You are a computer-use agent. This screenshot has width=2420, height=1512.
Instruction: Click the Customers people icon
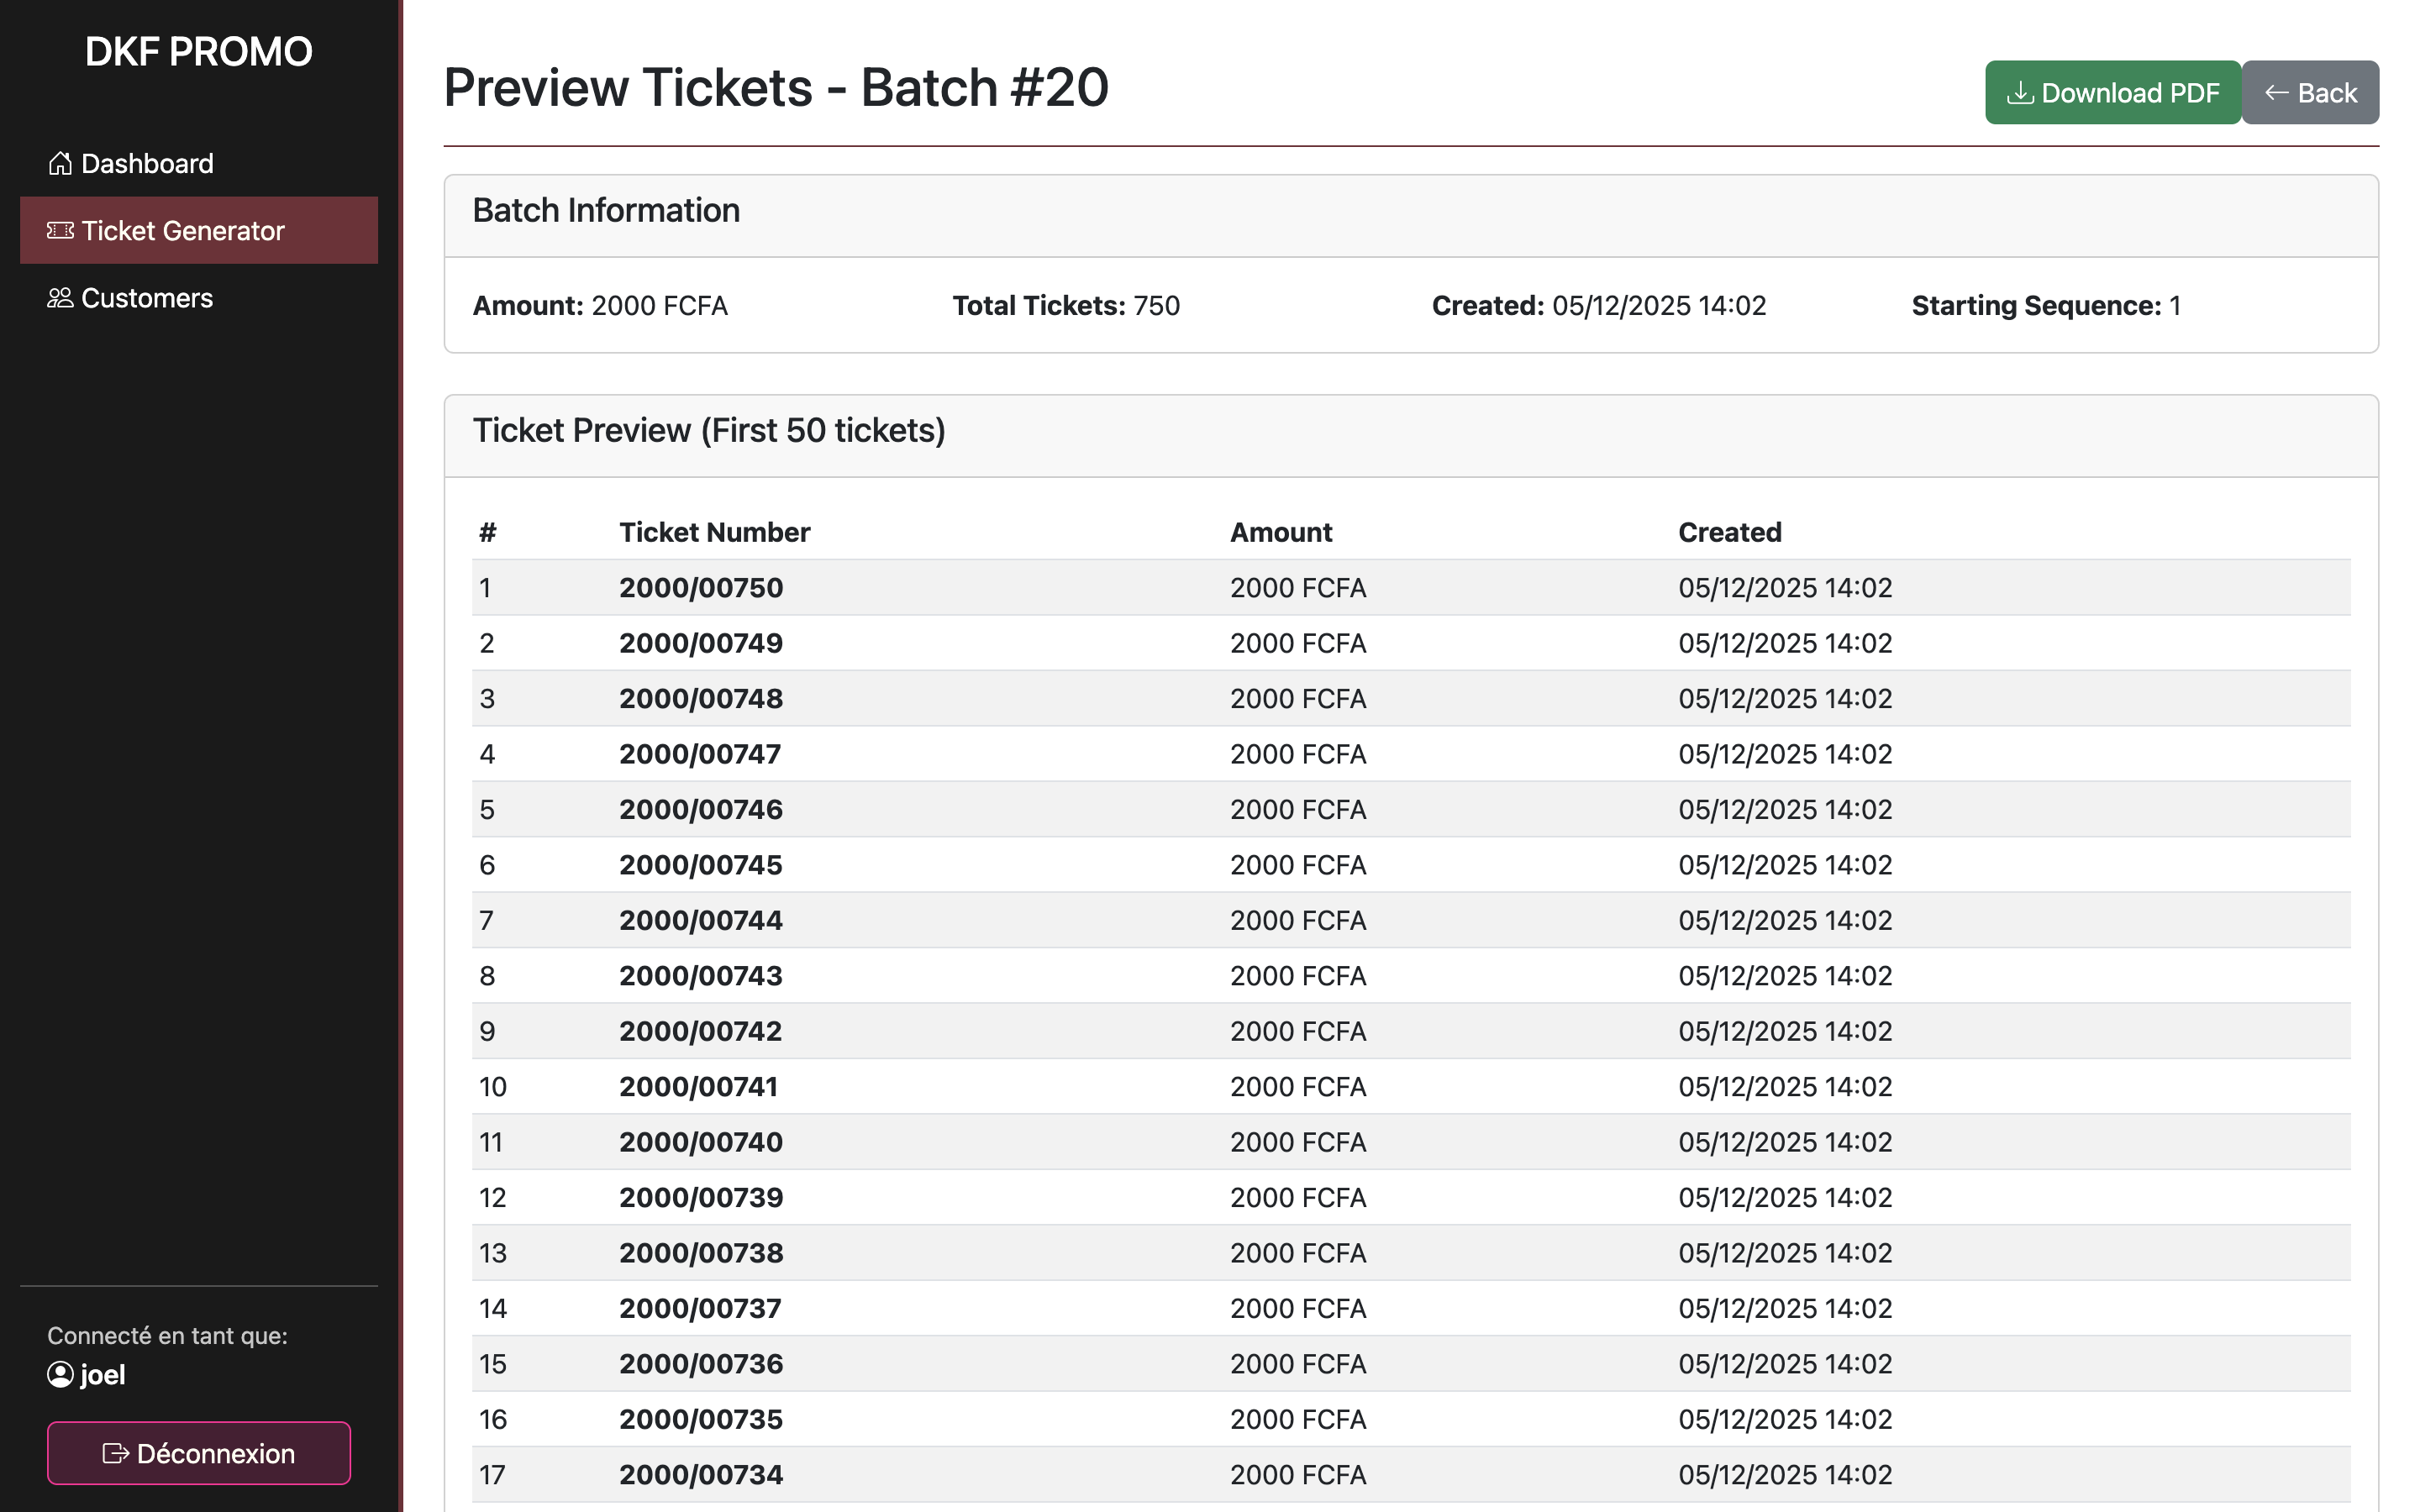60,298
